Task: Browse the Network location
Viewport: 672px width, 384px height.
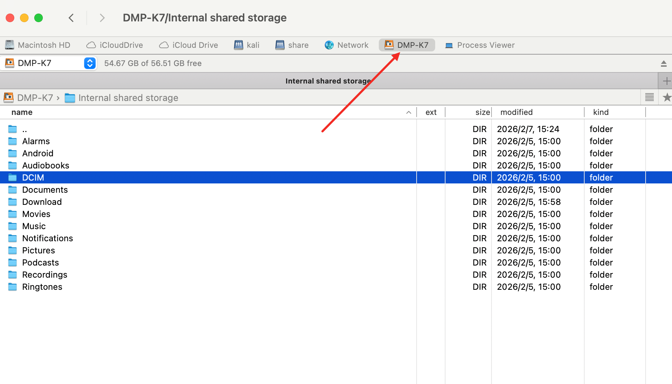Action: click(x=347, y=45)
